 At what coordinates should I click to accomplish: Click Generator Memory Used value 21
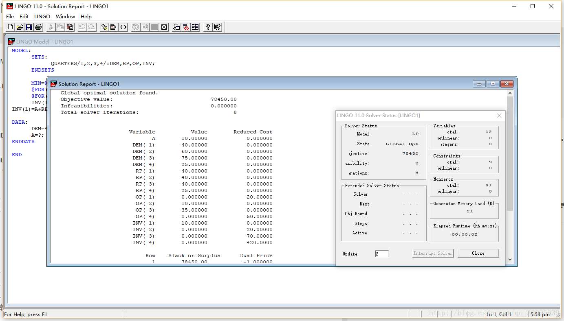pos(470,211)
